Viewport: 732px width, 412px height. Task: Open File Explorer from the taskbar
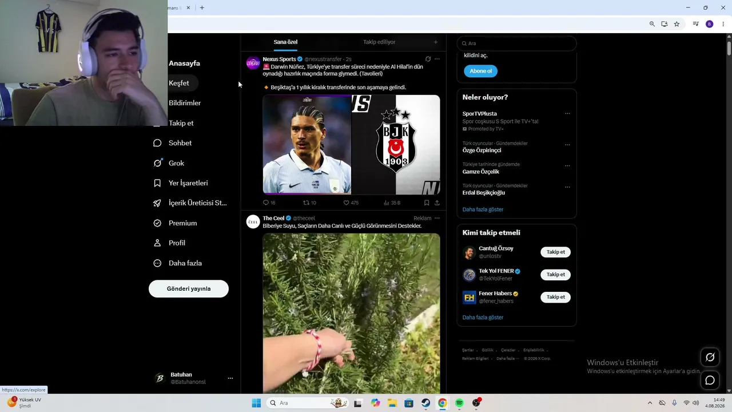[x=392, y=403]
